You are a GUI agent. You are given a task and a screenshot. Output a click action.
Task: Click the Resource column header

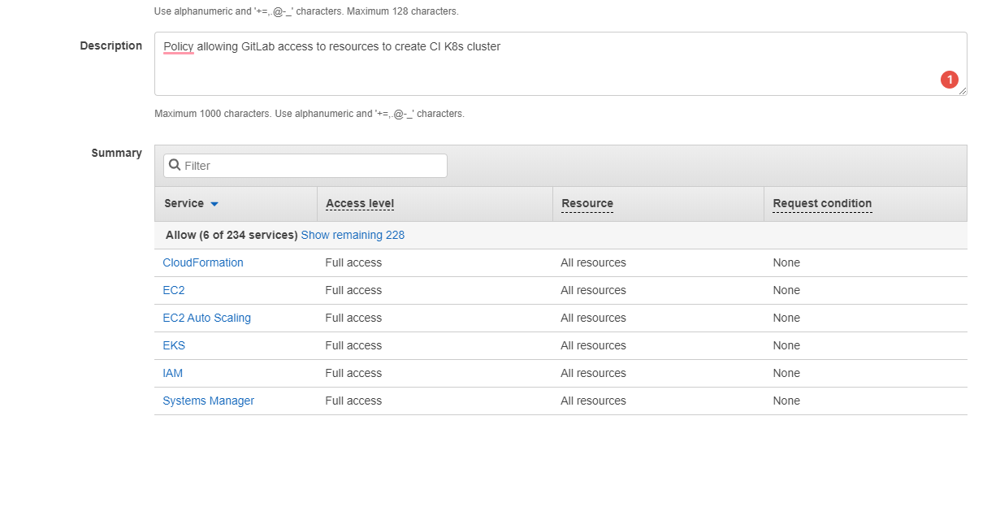[587, 203]
